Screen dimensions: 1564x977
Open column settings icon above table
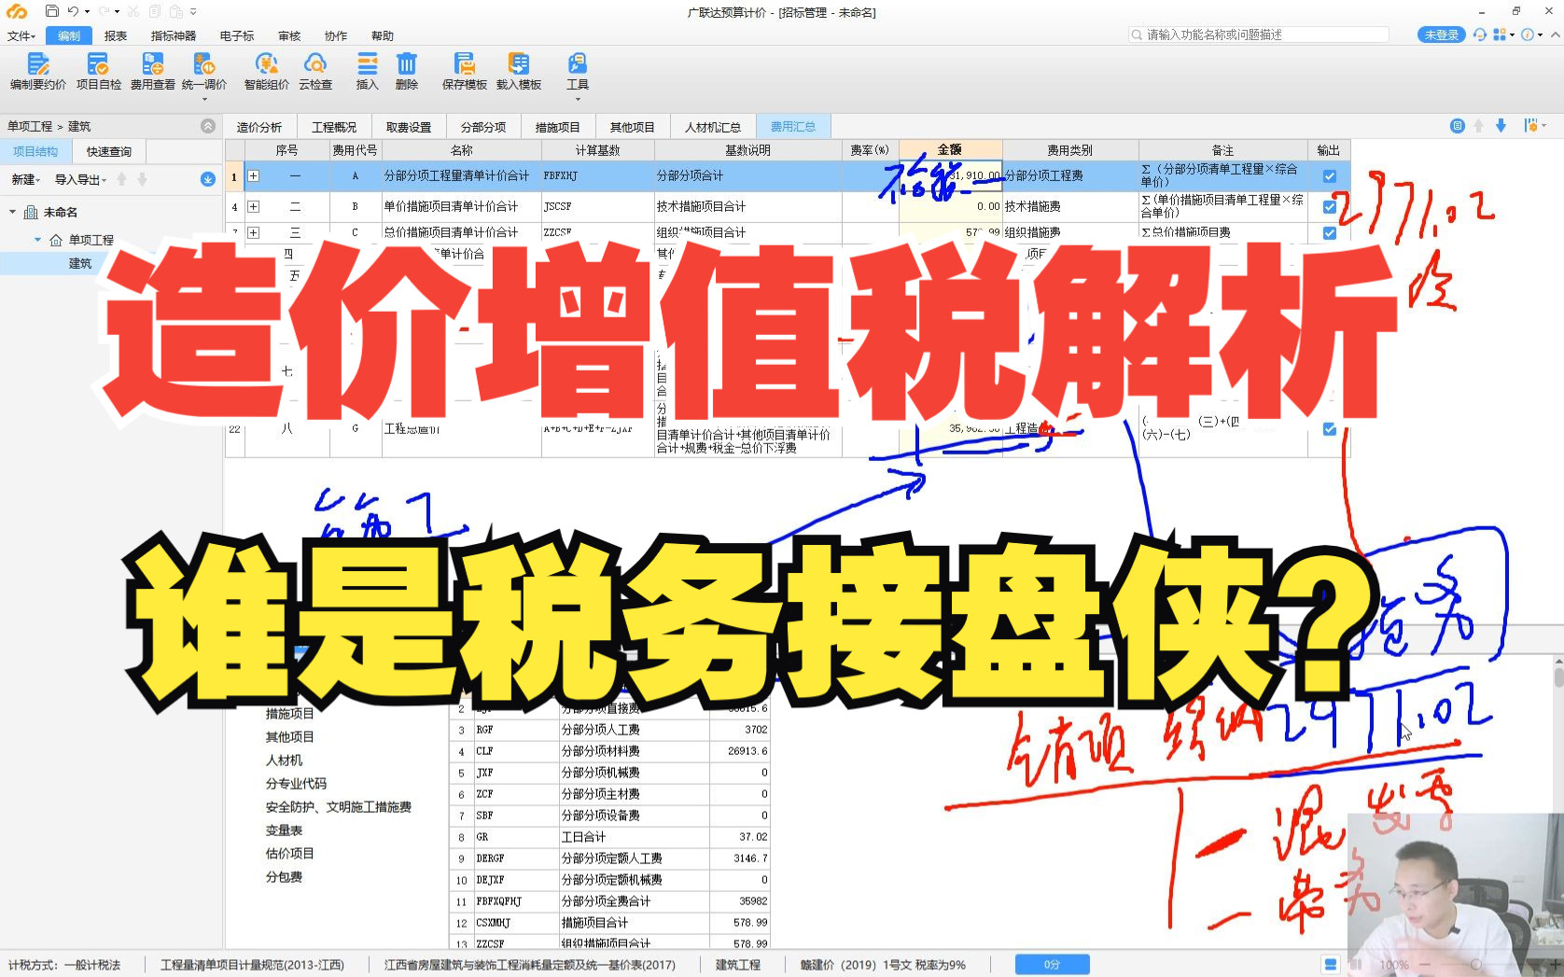click(1530, 126)
